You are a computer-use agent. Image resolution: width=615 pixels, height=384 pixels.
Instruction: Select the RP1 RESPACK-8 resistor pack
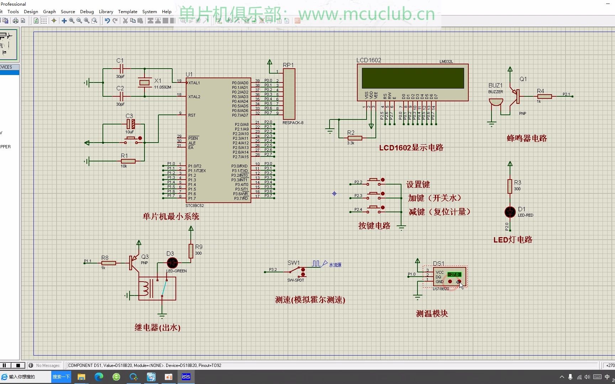pos(289,94)
